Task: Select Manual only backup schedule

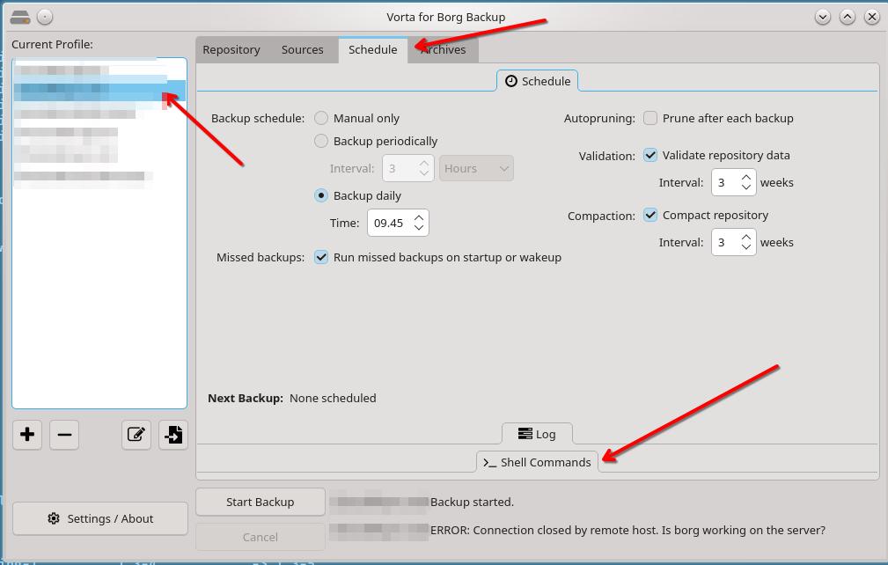Action: click(x=321, y=118)
